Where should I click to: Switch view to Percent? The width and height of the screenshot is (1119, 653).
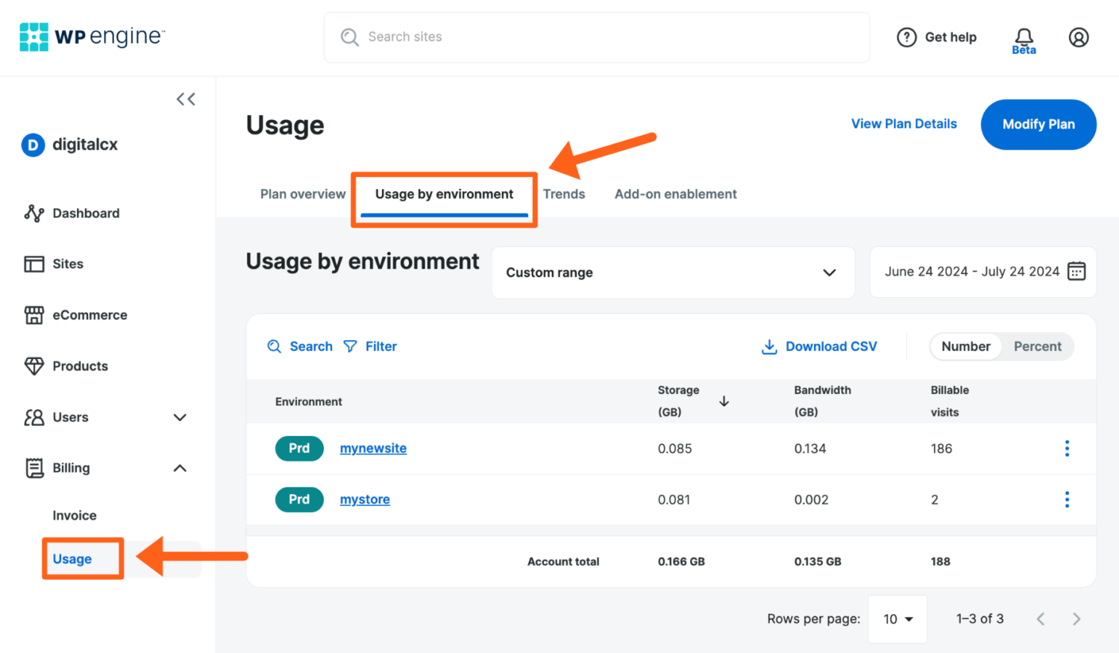coord(1037,346)
